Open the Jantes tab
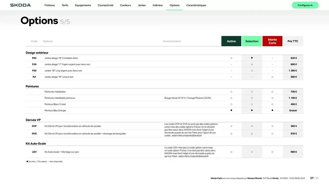This screenshot has width=329, height=185. click(141, 5)
